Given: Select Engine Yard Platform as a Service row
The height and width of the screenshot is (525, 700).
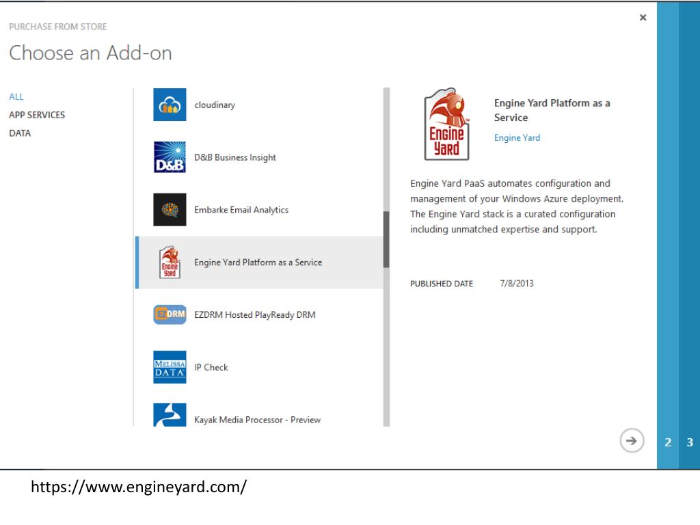Looking at the screenshot, I should (259, 262).
